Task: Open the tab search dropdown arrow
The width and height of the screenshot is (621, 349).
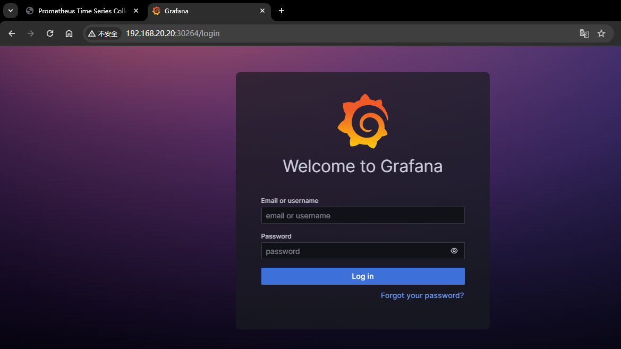Action: coord(11,11)
